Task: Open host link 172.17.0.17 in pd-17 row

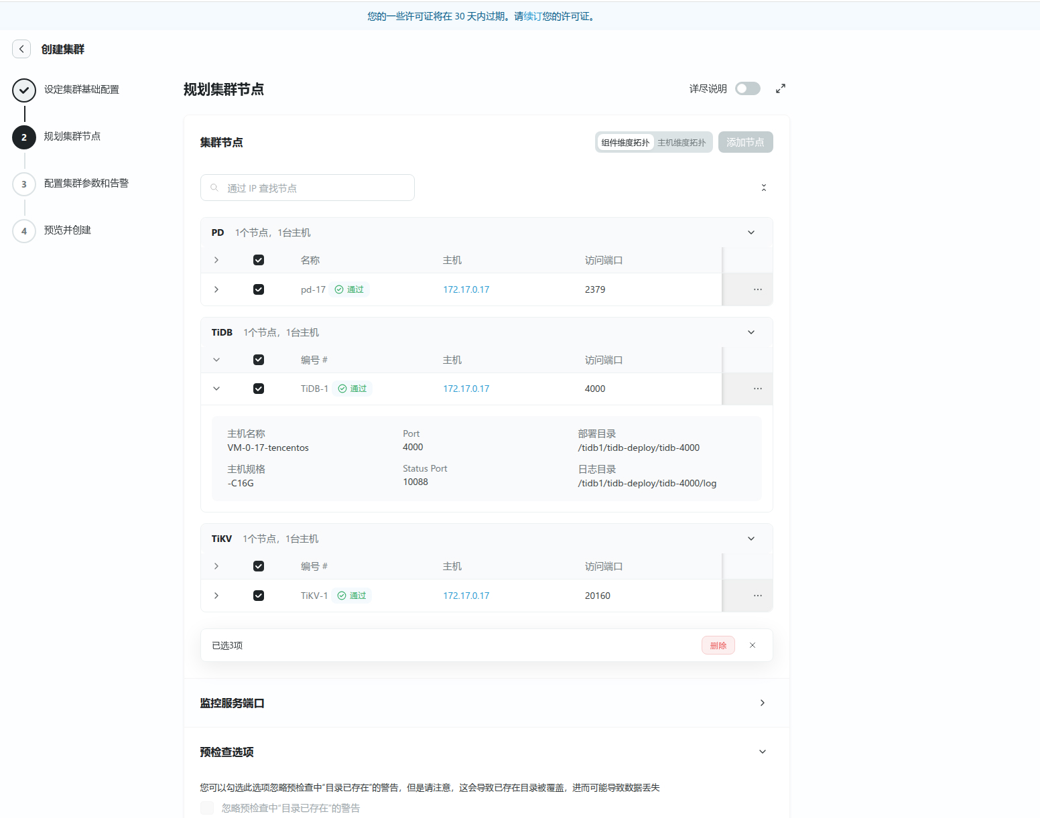Action: click(466, 289)
